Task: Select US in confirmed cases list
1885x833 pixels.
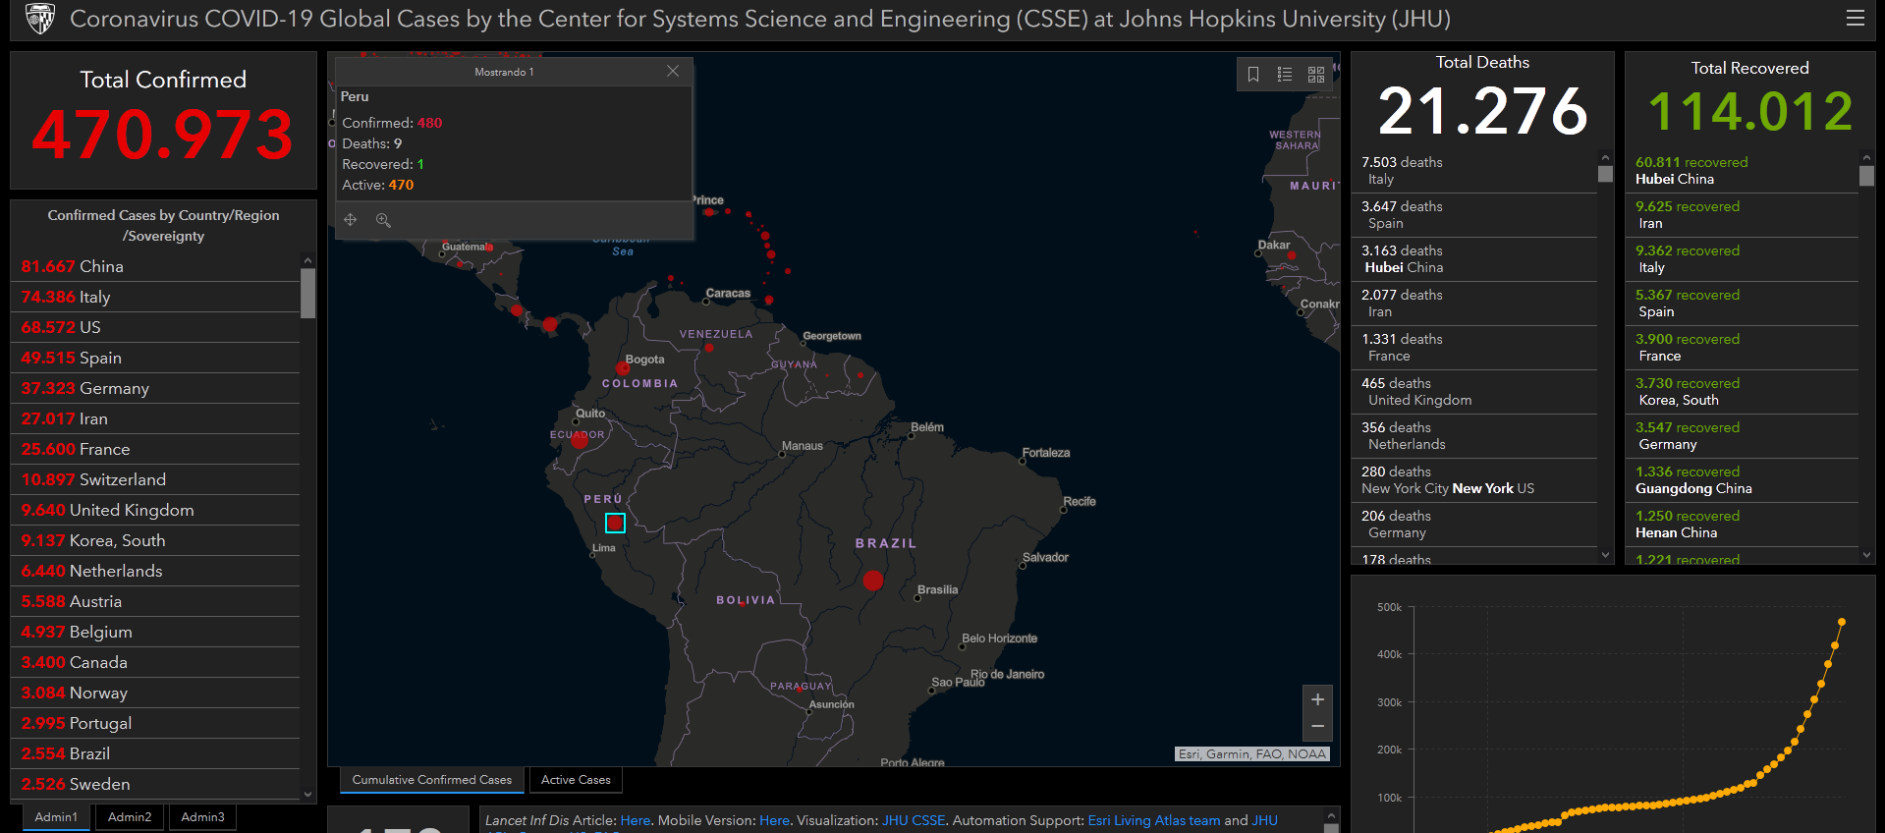Action: 157,327
